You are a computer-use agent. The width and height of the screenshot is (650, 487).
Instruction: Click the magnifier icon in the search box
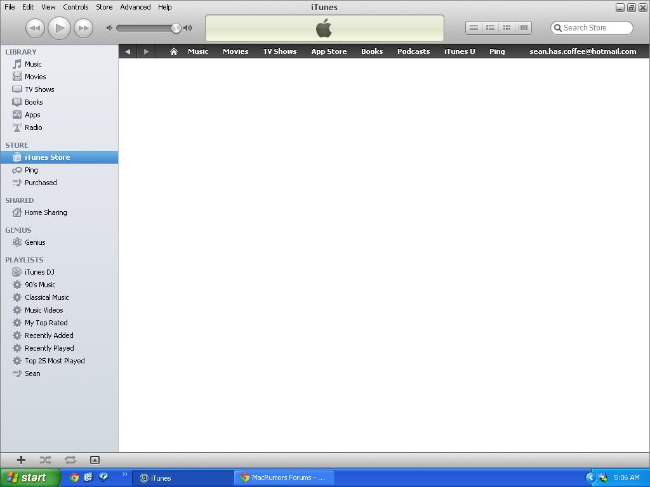(x=558, y=28)
